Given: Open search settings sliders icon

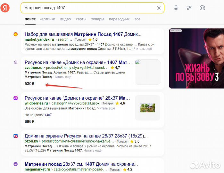Looking at the screenshot, I should click(x=189, y=8).
